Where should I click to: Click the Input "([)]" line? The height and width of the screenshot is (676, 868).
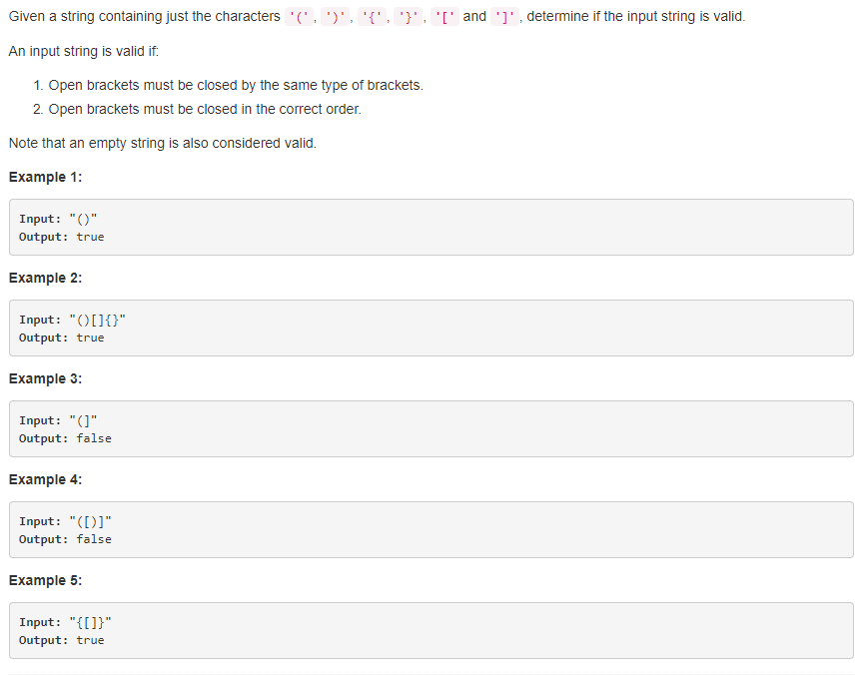(x=65, y=521)
